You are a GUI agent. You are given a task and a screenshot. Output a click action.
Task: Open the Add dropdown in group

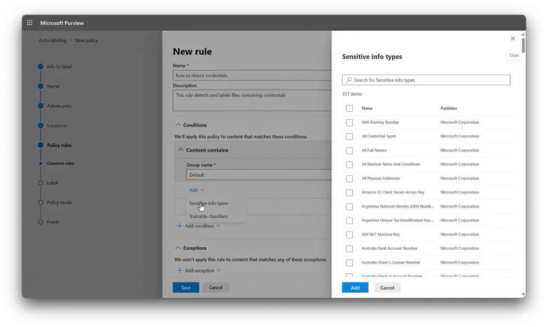(196, 190)
